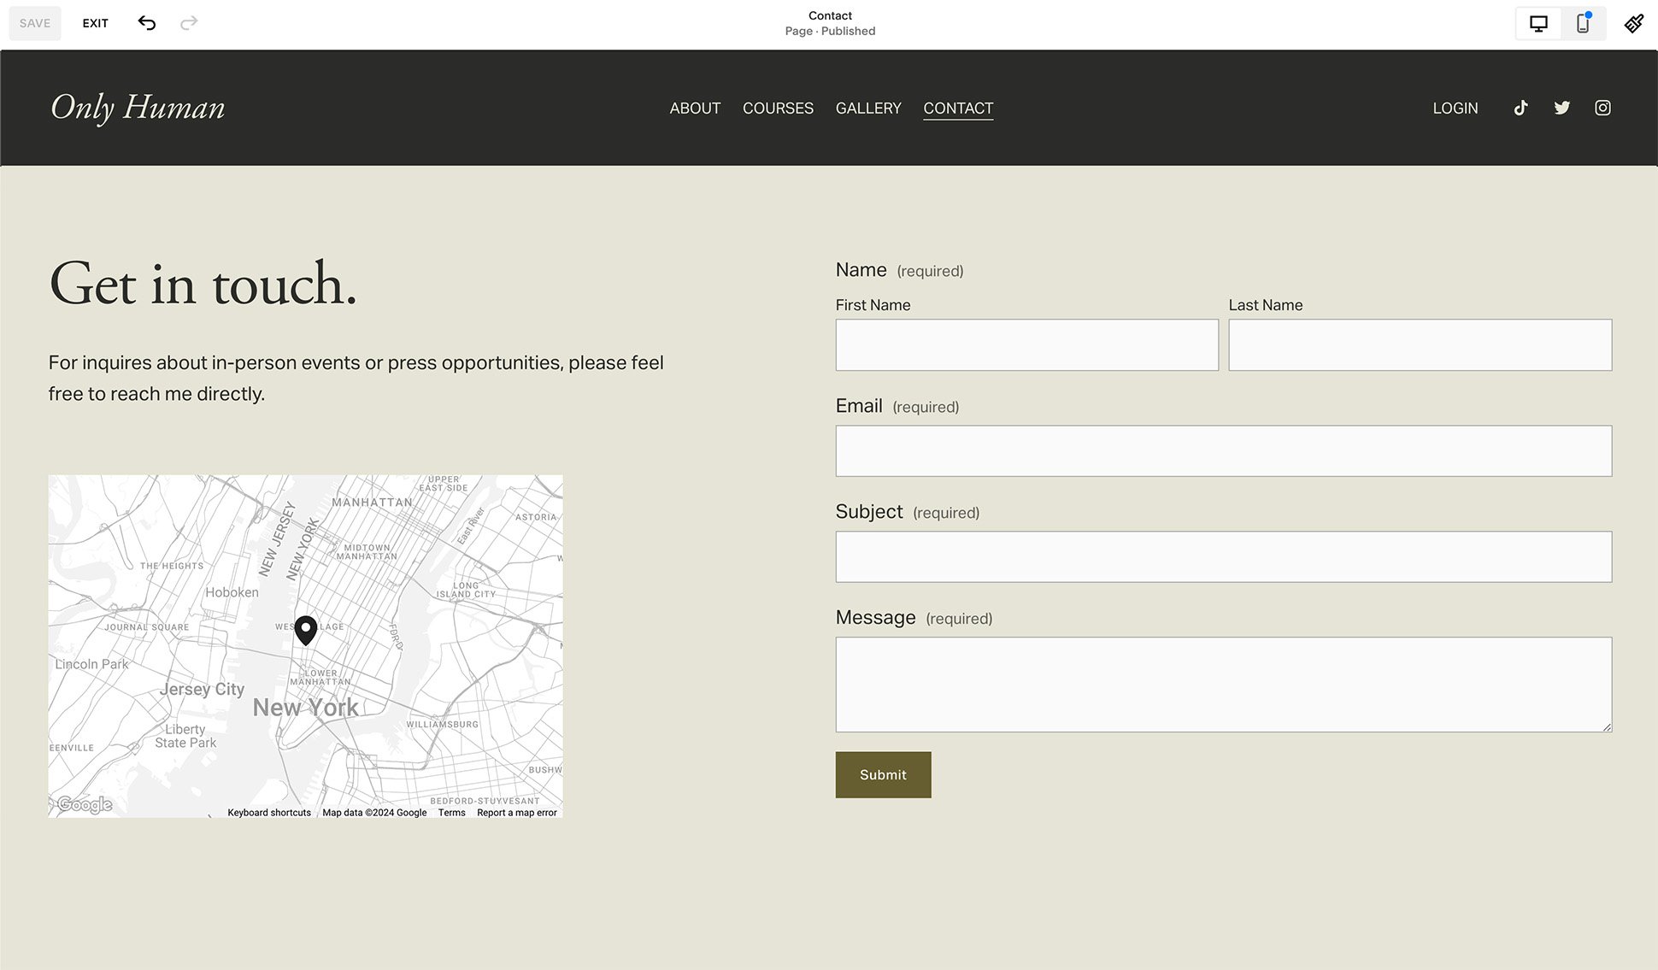The width and height of the screenshot is (1658, 970).
Task: Open the LOGIN link
Action: 1455,108
